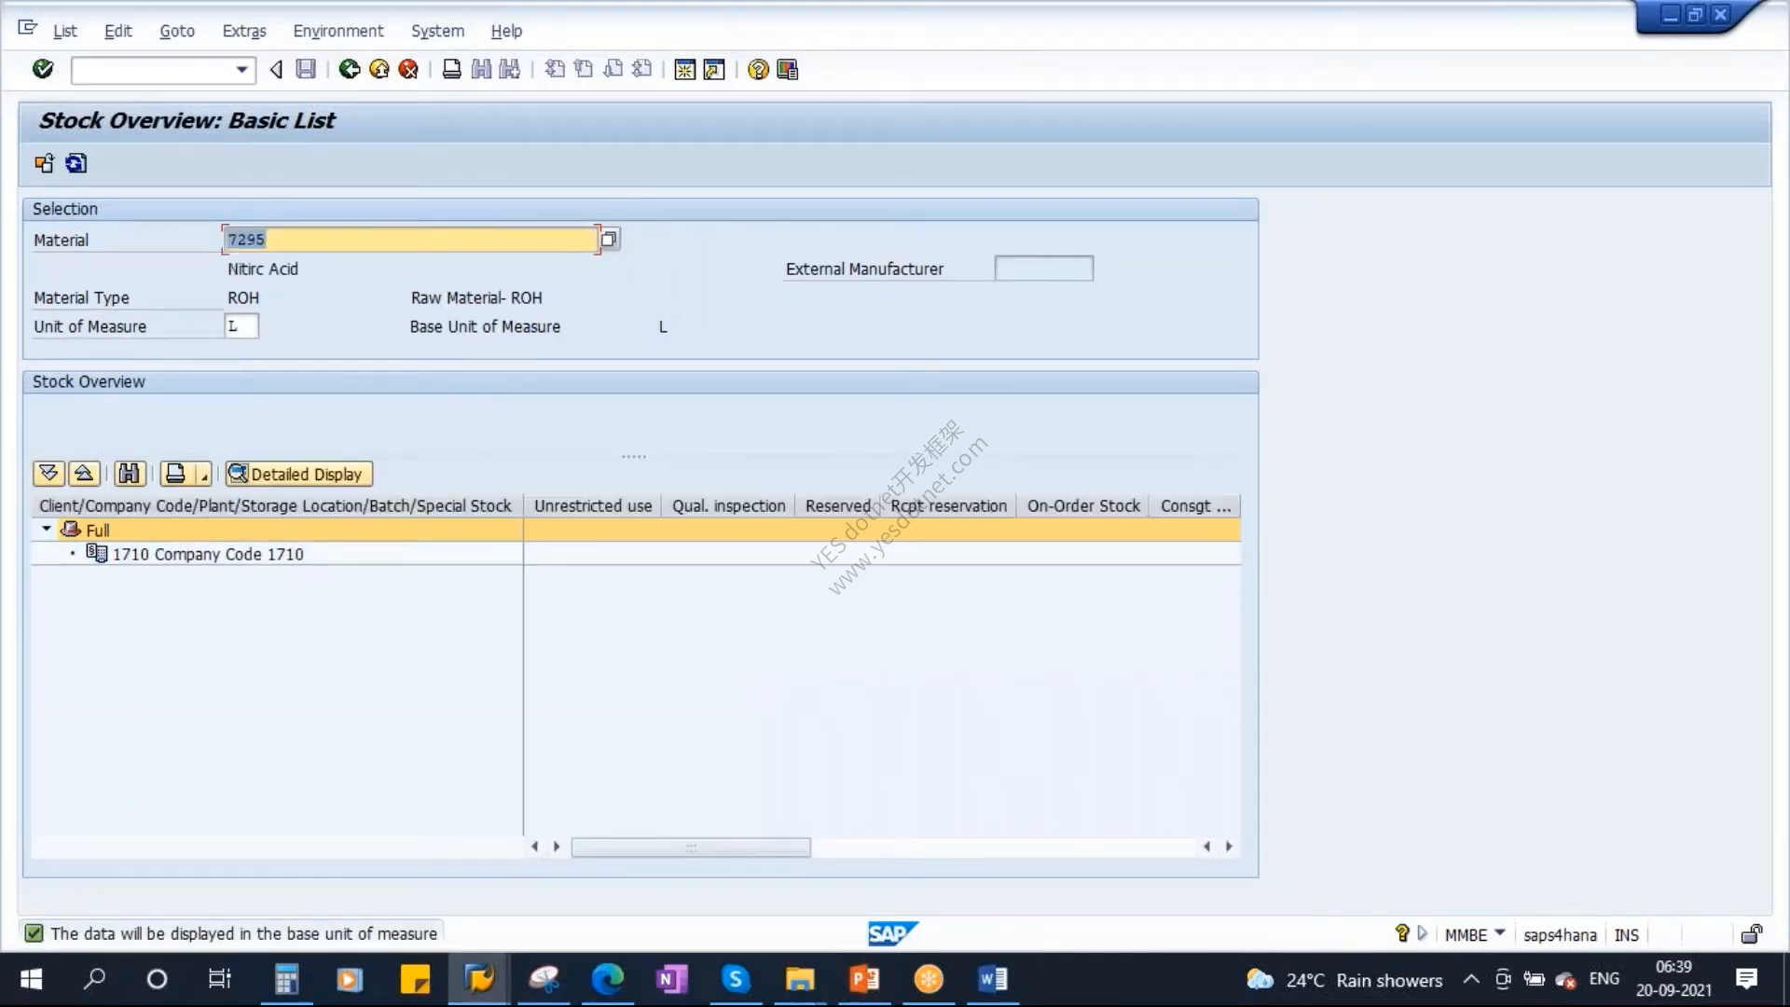Click the Back green arrow icon
This screenshot has width=1790, height=1007.
[x=349, y=69]
